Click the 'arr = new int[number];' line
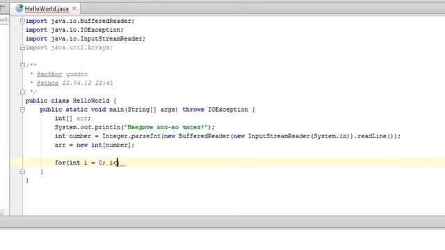Viewport: 445px width, 250px height. pos(95,145)
